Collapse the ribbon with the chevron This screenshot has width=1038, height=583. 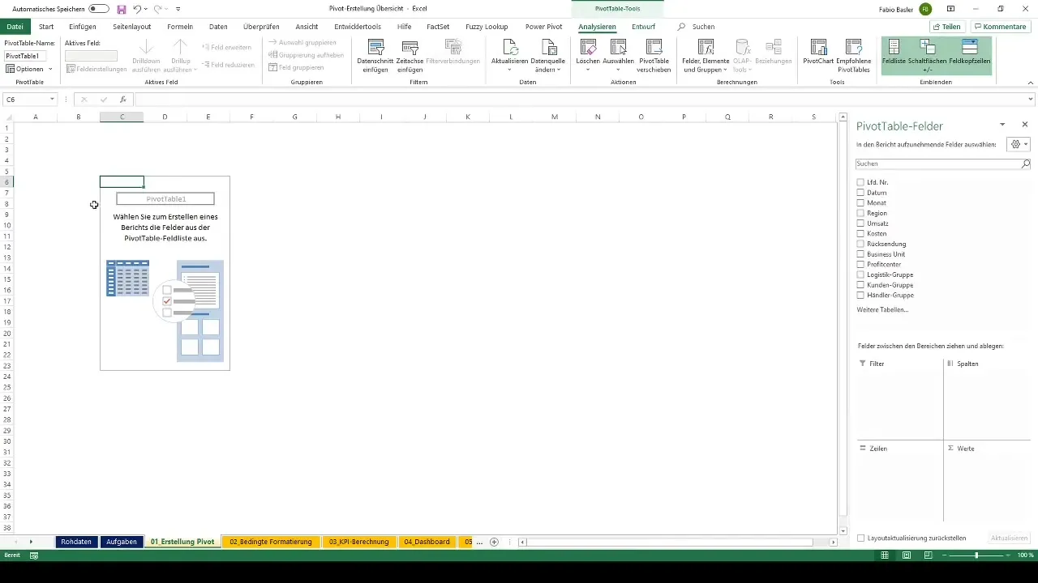coord(1031,83)
